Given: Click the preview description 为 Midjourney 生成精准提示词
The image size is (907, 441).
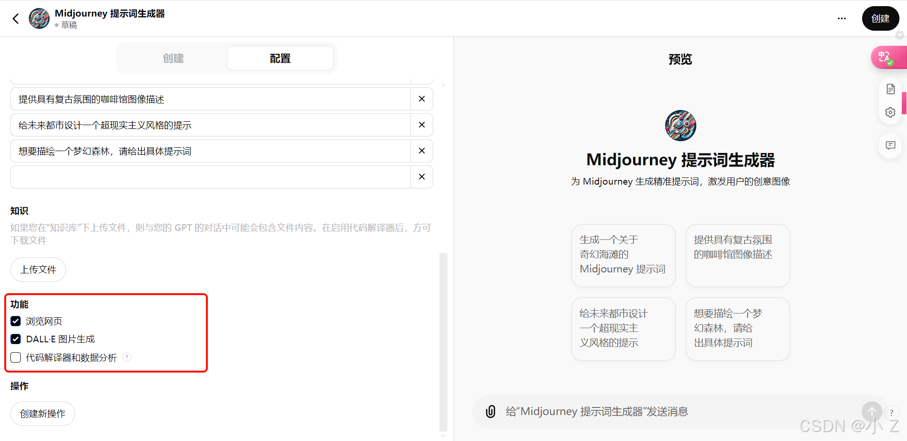Looking at the screenshot, I should point(680,181).
